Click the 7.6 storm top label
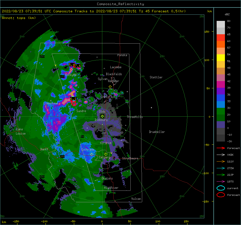 [78, 66]
